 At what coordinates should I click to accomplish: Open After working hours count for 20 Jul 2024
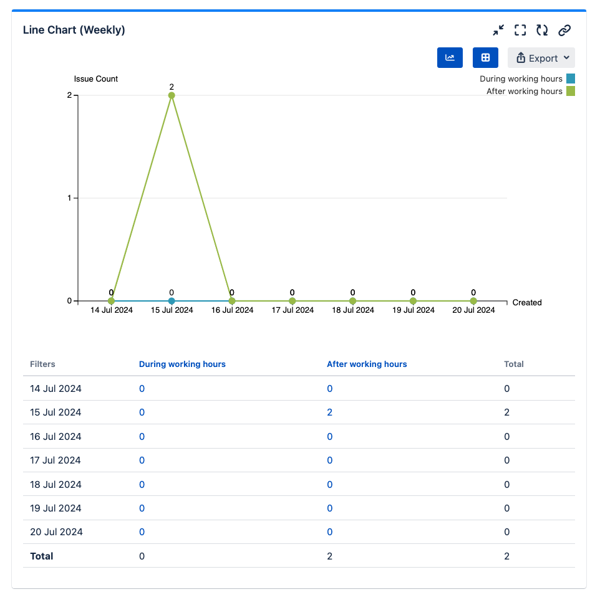(329, 532)
